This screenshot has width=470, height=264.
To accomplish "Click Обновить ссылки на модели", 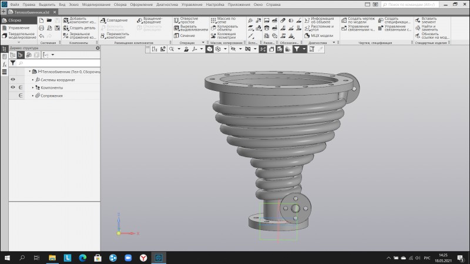I will 432,36.
